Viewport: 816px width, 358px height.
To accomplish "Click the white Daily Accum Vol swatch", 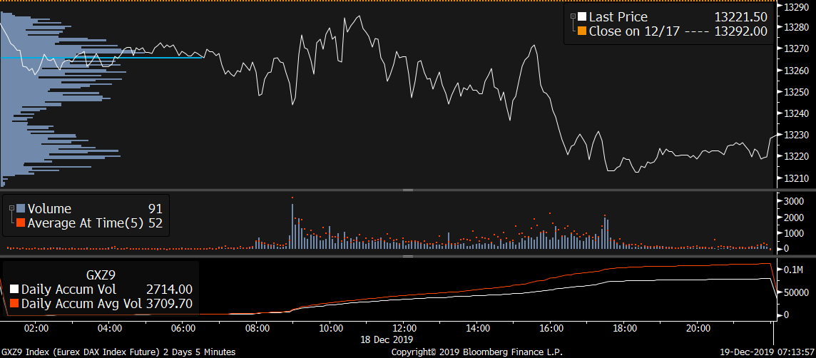I will click(14, 290).
